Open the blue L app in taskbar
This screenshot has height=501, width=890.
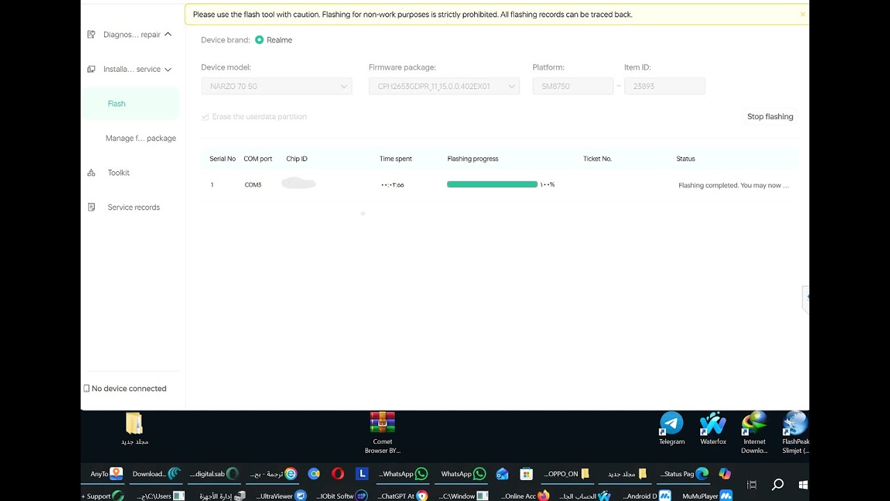pyautogui.click(x=362, y=474)
